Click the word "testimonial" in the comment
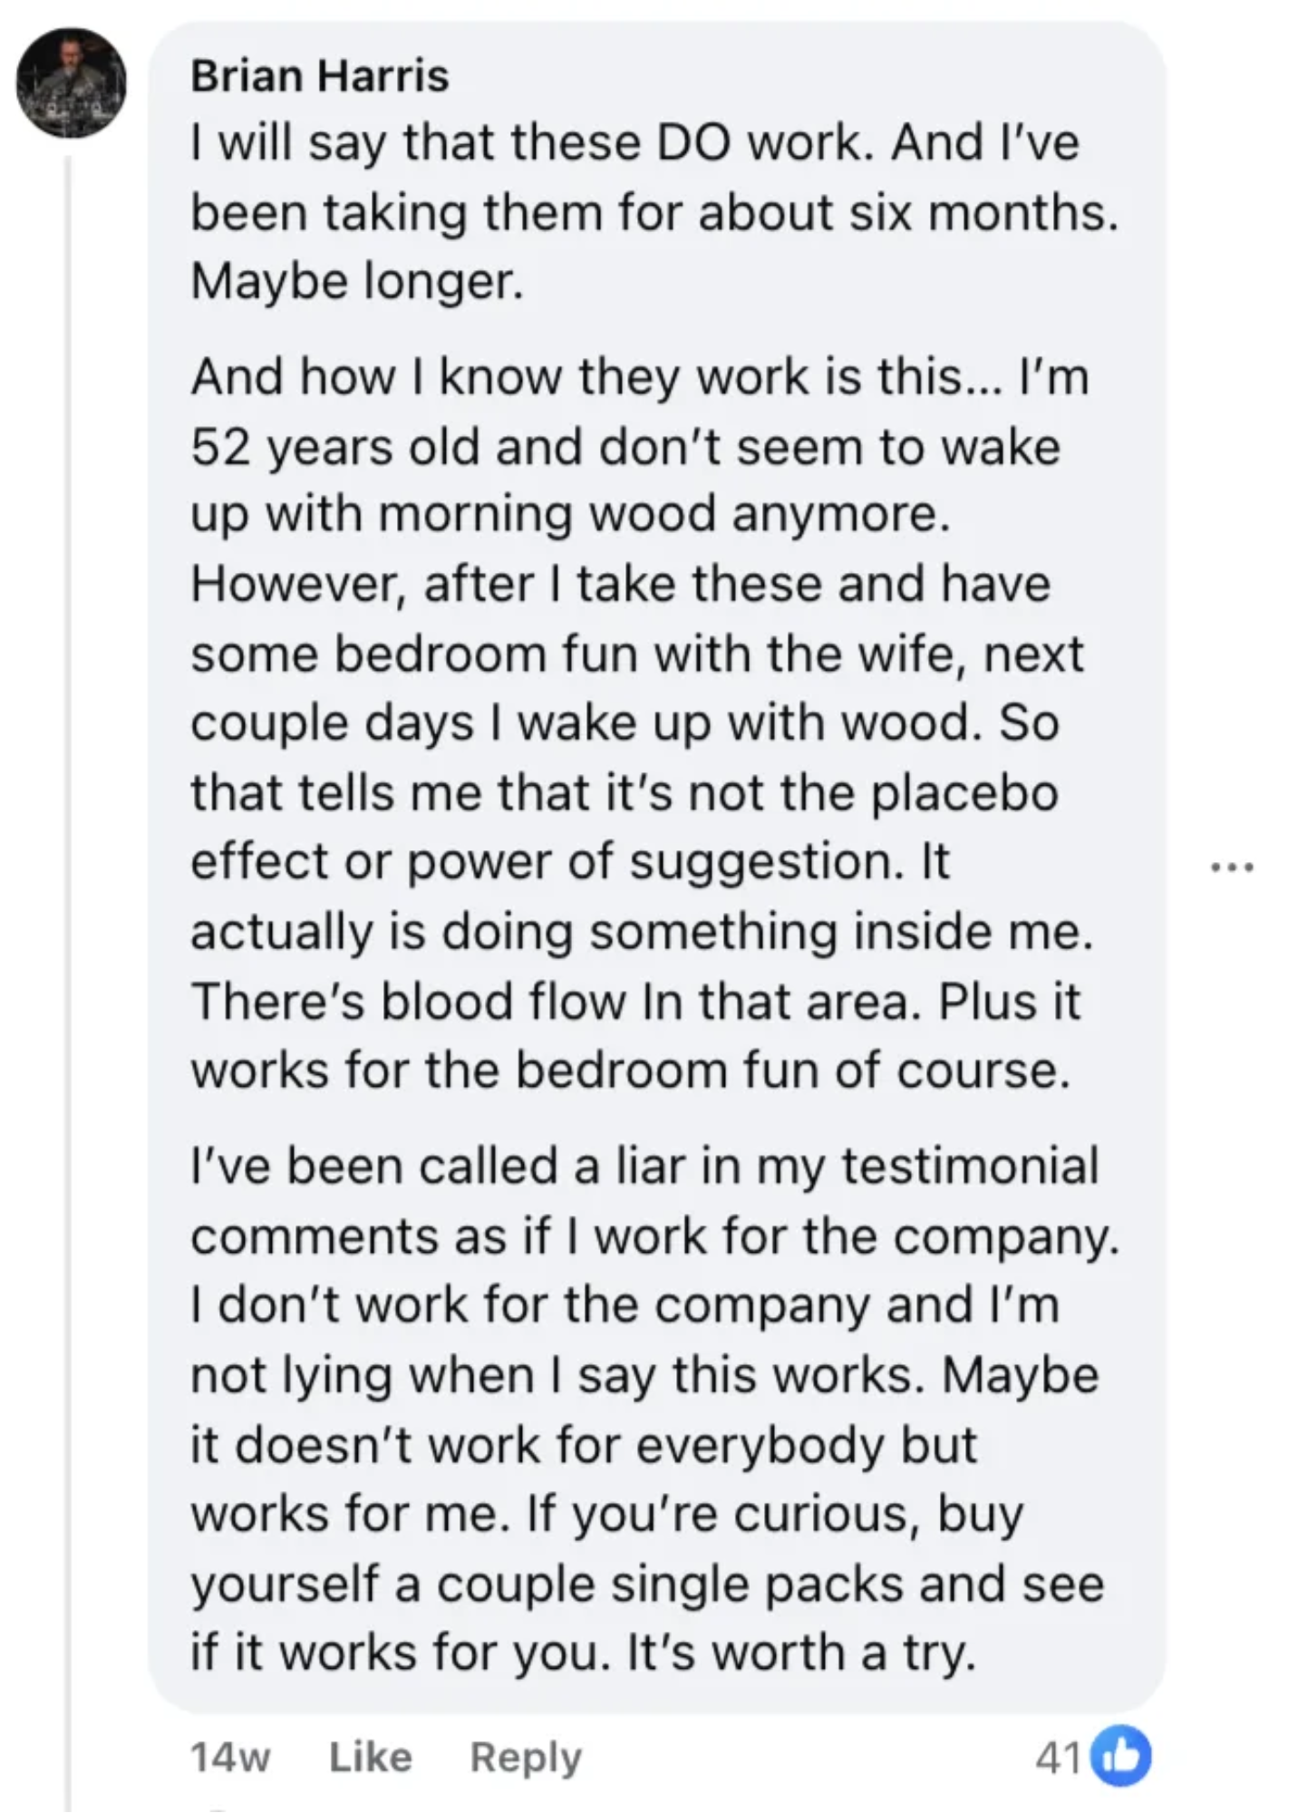Screen dimensions: 1298x1813 (970, 1165)
